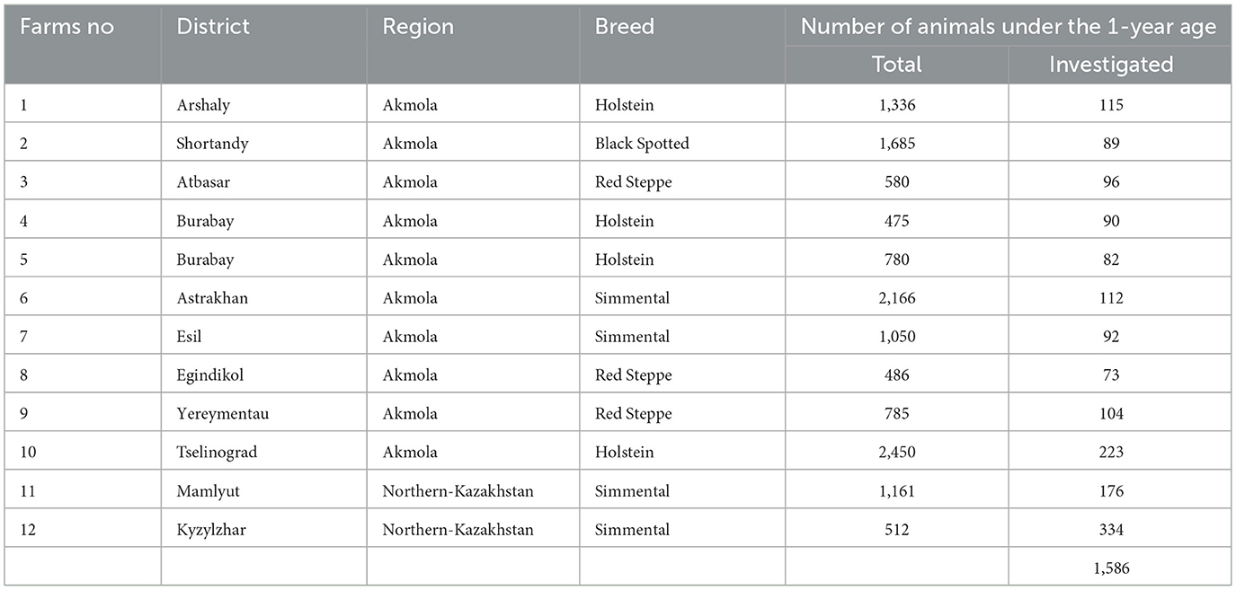Select the total value 2,166

coord(896,298)
